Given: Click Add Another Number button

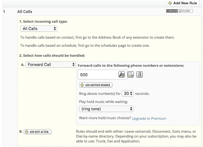Looking at the screenshot, I should [x=96, y=85].
